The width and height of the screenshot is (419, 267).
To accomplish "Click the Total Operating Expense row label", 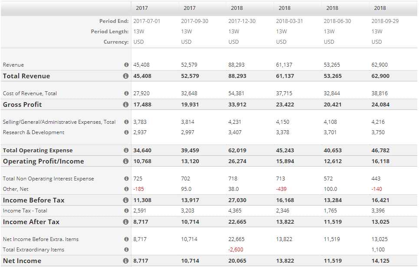I will pyautogui.click(x=38, y=151).
